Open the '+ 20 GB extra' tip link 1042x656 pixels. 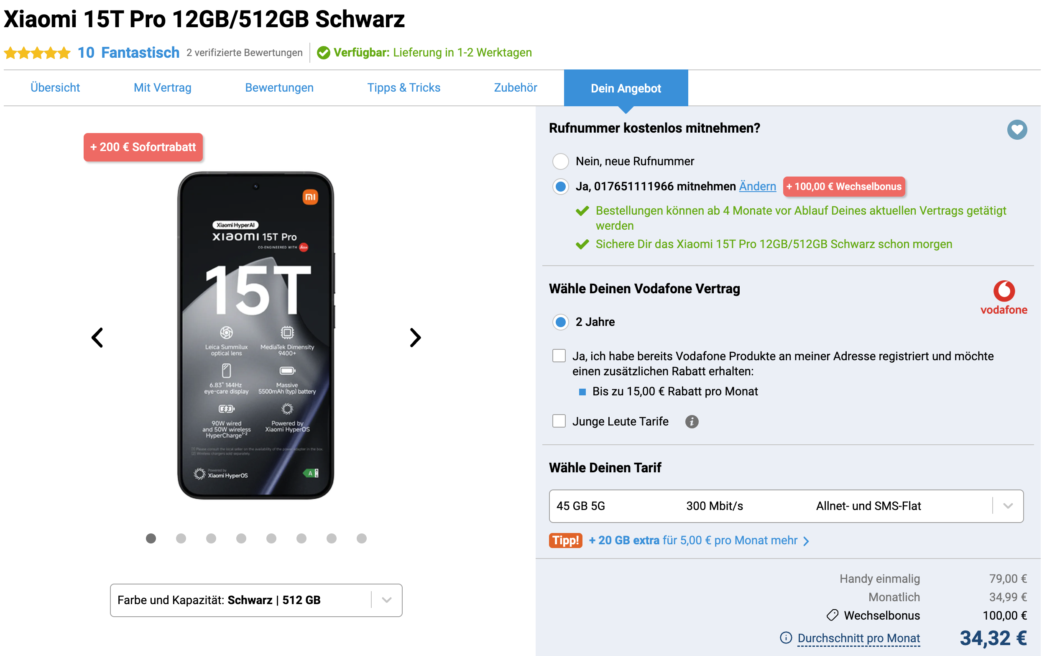tap(698, 540)
